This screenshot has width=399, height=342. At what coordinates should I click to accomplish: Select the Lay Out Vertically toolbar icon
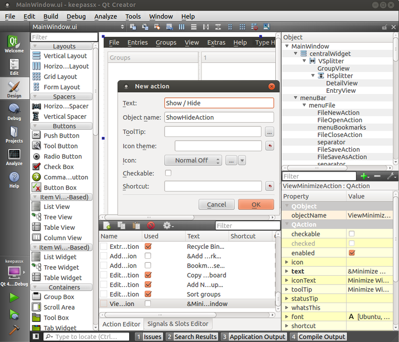pos(194,27)
